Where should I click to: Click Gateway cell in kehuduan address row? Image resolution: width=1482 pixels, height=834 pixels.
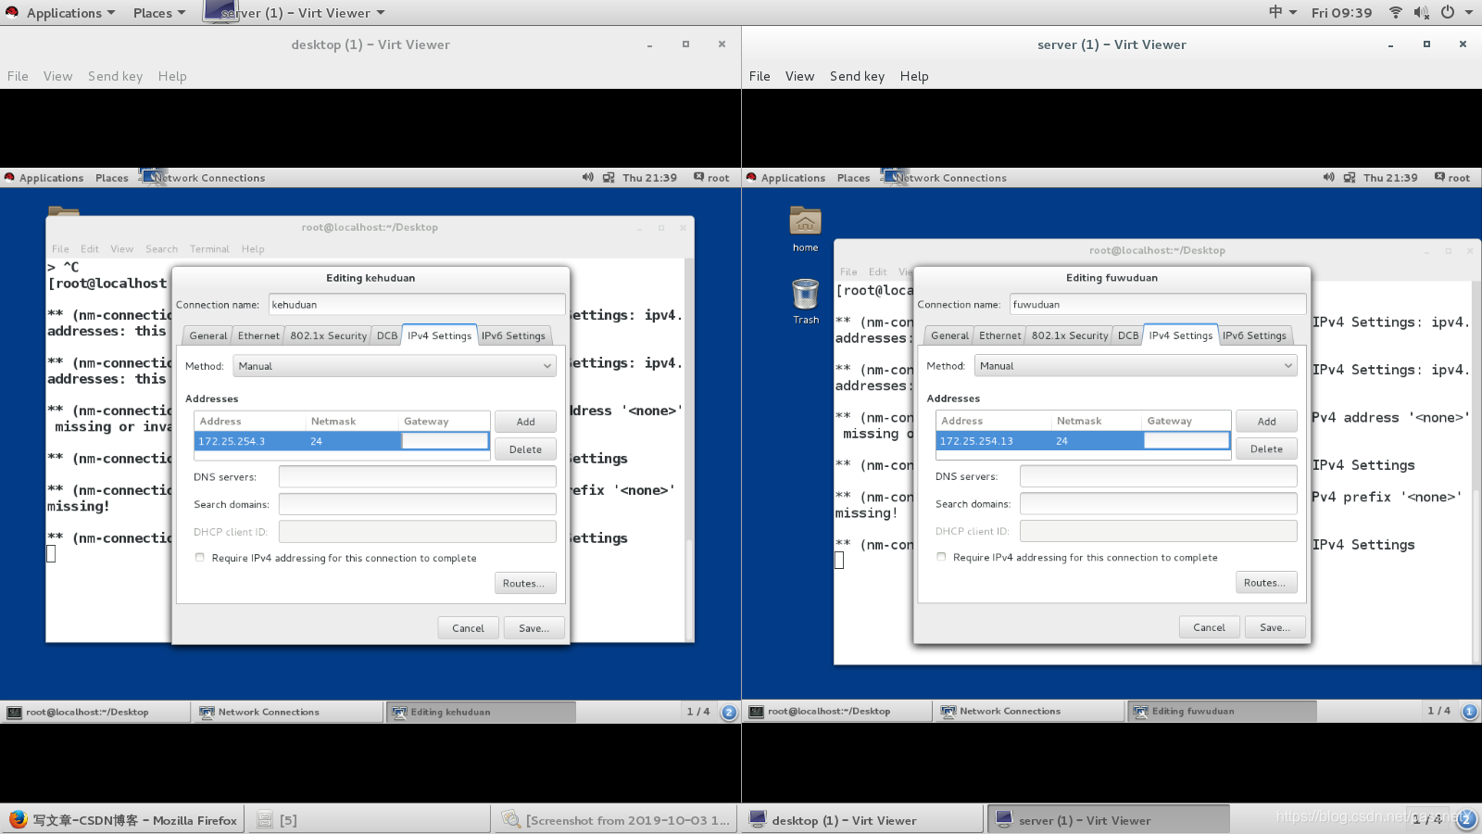pos(445,441)
